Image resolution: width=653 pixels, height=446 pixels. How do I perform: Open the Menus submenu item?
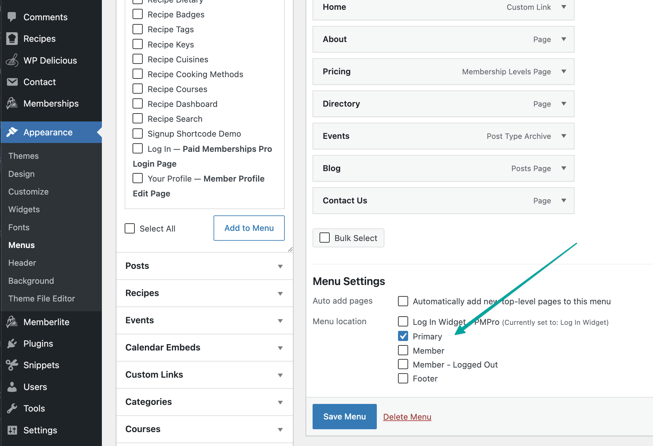pos(22,245)
